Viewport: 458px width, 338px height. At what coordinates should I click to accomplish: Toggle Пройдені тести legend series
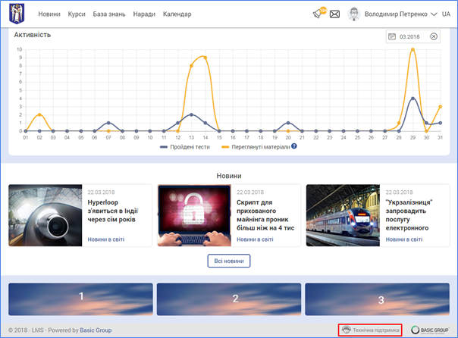coord(184,146)
